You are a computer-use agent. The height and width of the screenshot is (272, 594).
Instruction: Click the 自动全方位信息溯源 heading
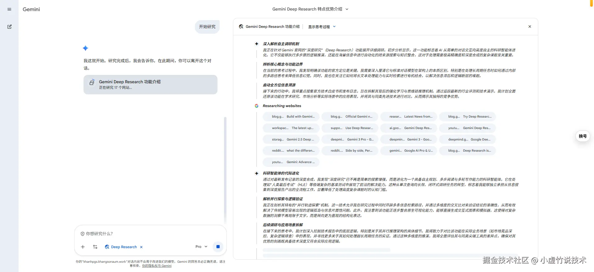279,85
